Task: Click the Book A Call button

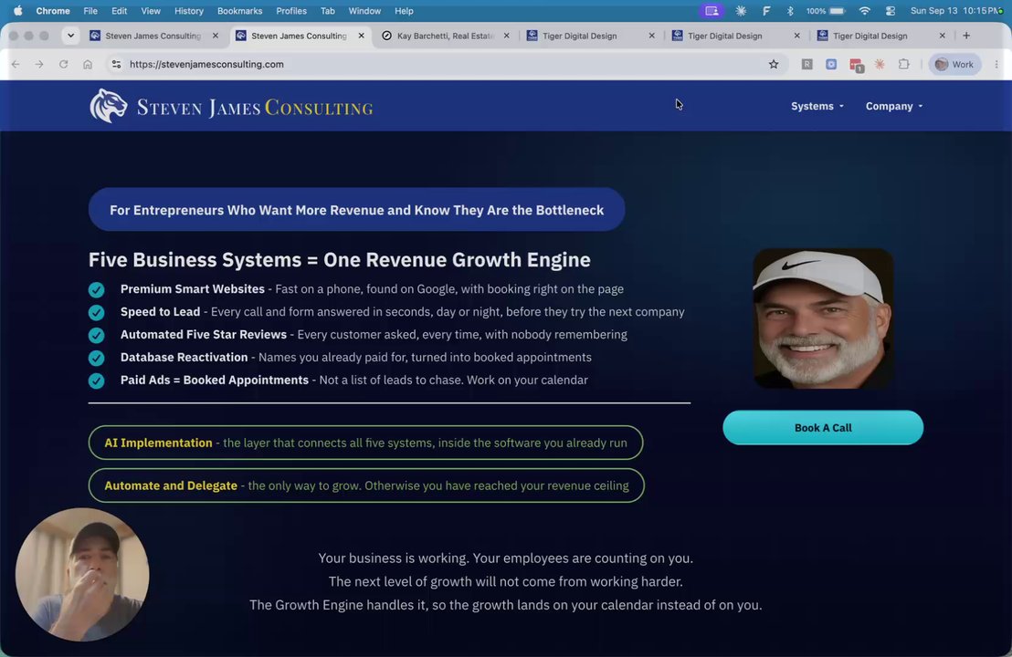Action: [823, 427]
